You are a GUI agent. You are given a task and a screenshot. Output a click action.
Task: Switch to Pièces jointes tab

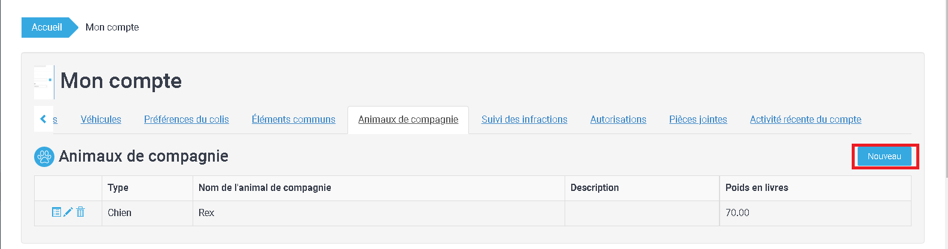(698, 119)
